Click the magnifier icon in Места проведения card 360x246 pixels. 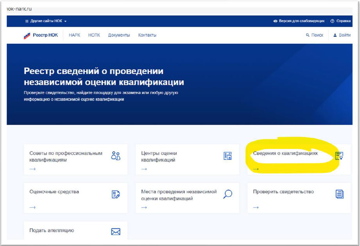227,194
